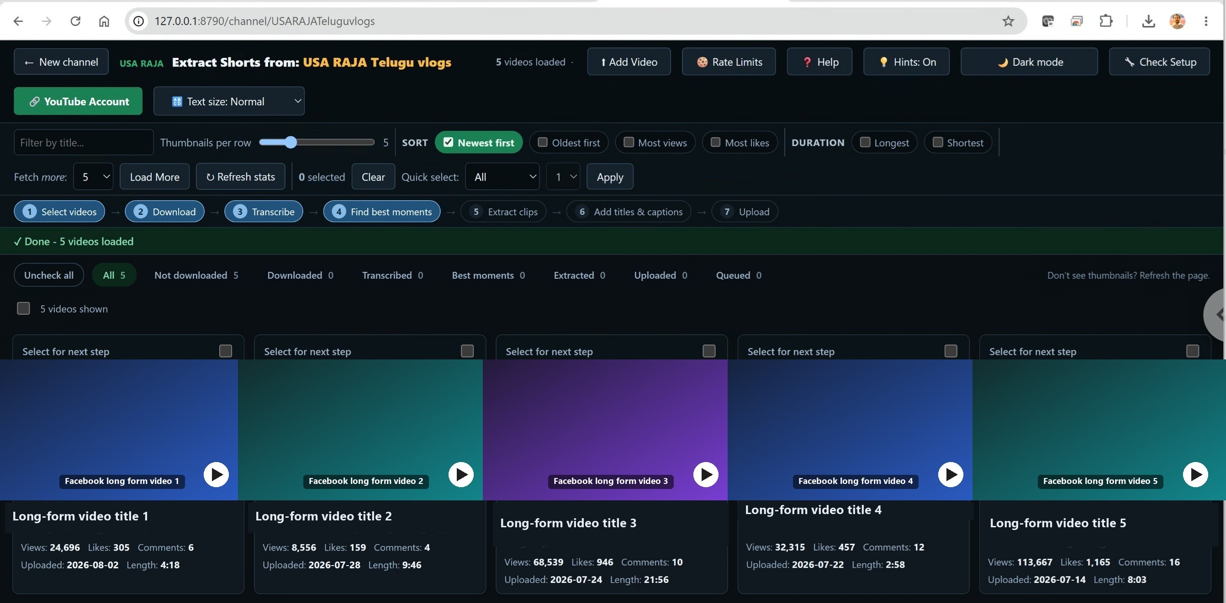The width and height of the screenshot is (1226, 603).
Task: Open the Fetch more count dropdown
Action: pyautogui.click(x=93, y=177)
